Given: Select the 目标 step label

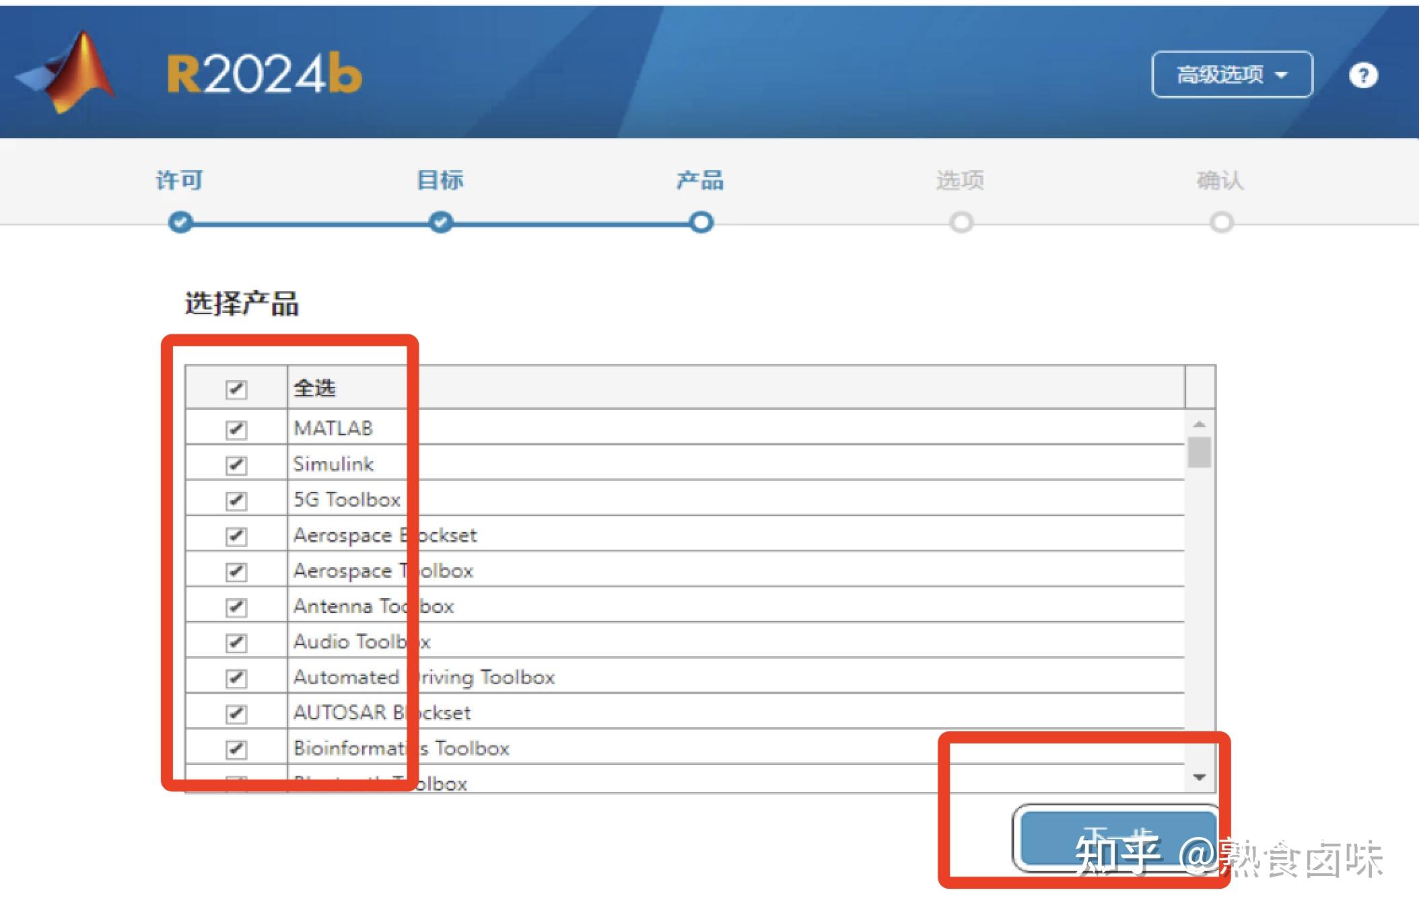Looking at the screenshot, I should tap(440, 180).
